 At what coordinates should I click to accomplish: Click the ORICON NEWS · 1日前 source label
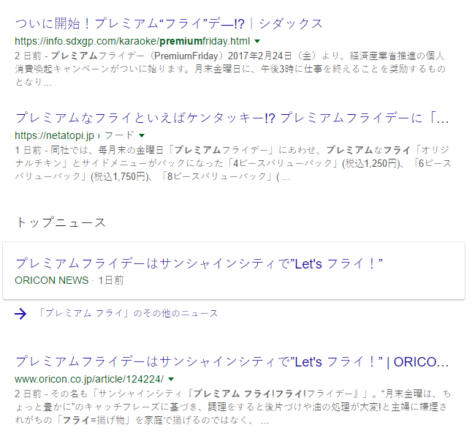point(69,280)
